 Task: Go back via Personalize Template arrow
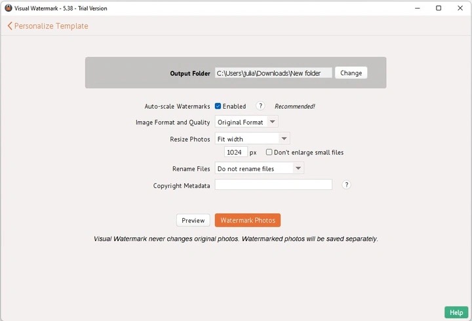pos(10,26)
